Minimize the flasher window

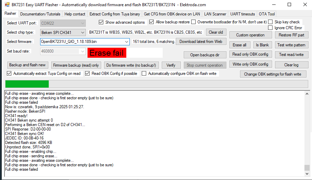click(274, 4)
